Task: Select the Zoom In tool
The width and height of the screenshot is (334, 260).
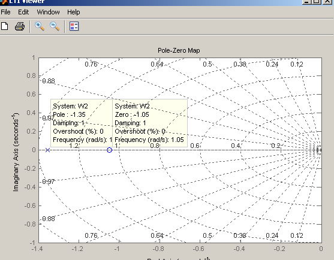Action: point(40,26)
